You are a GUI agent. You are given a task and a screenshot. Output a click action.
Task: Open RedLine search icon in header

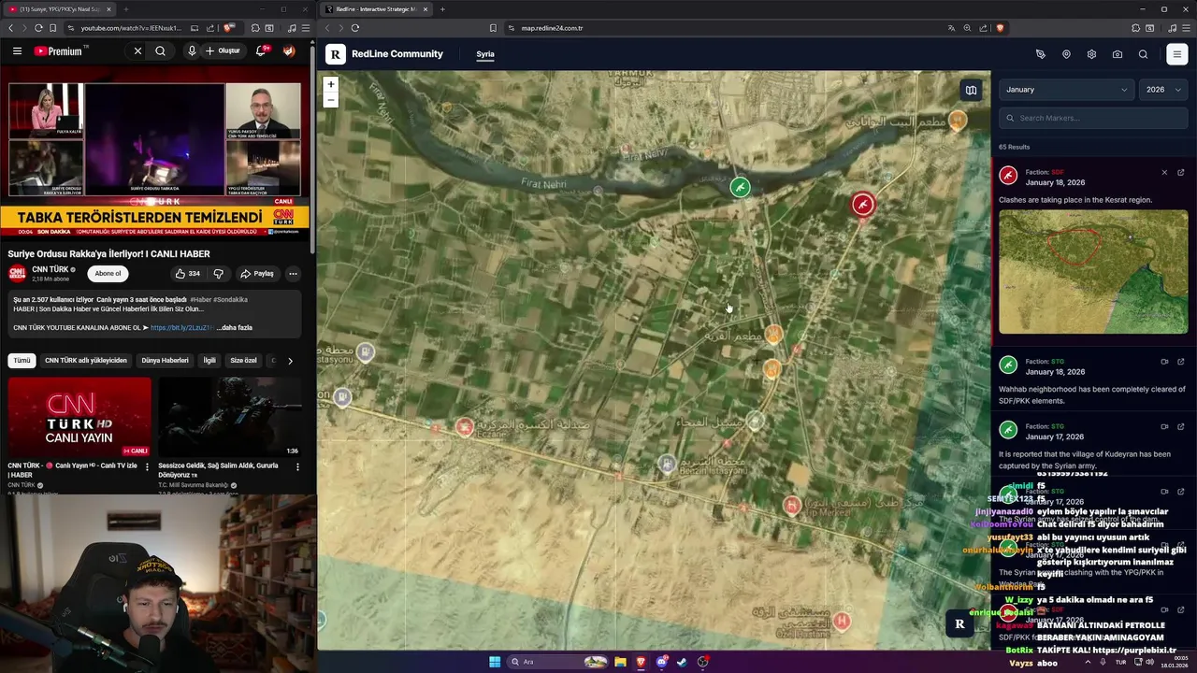pyautogui.click(x=1143, y=54)
